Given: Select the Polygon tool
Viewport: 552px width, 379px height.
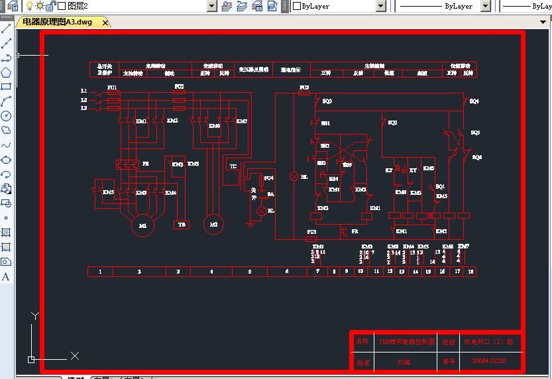Looking at the screenshot, I should coord(7,72).
